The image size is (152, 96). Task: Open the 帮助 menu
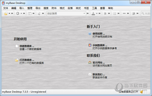(111, 8)
